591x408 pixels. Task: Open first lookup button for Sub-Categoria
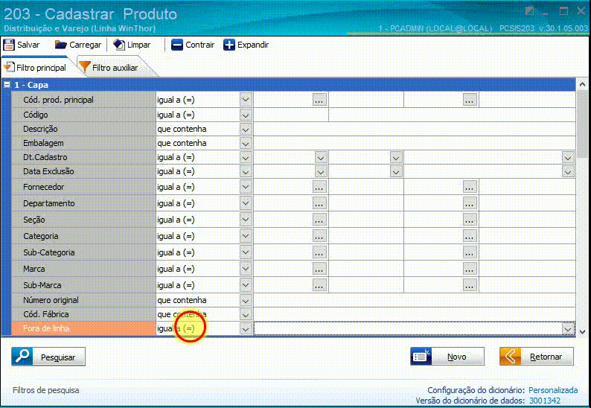[x=319, y=252]
